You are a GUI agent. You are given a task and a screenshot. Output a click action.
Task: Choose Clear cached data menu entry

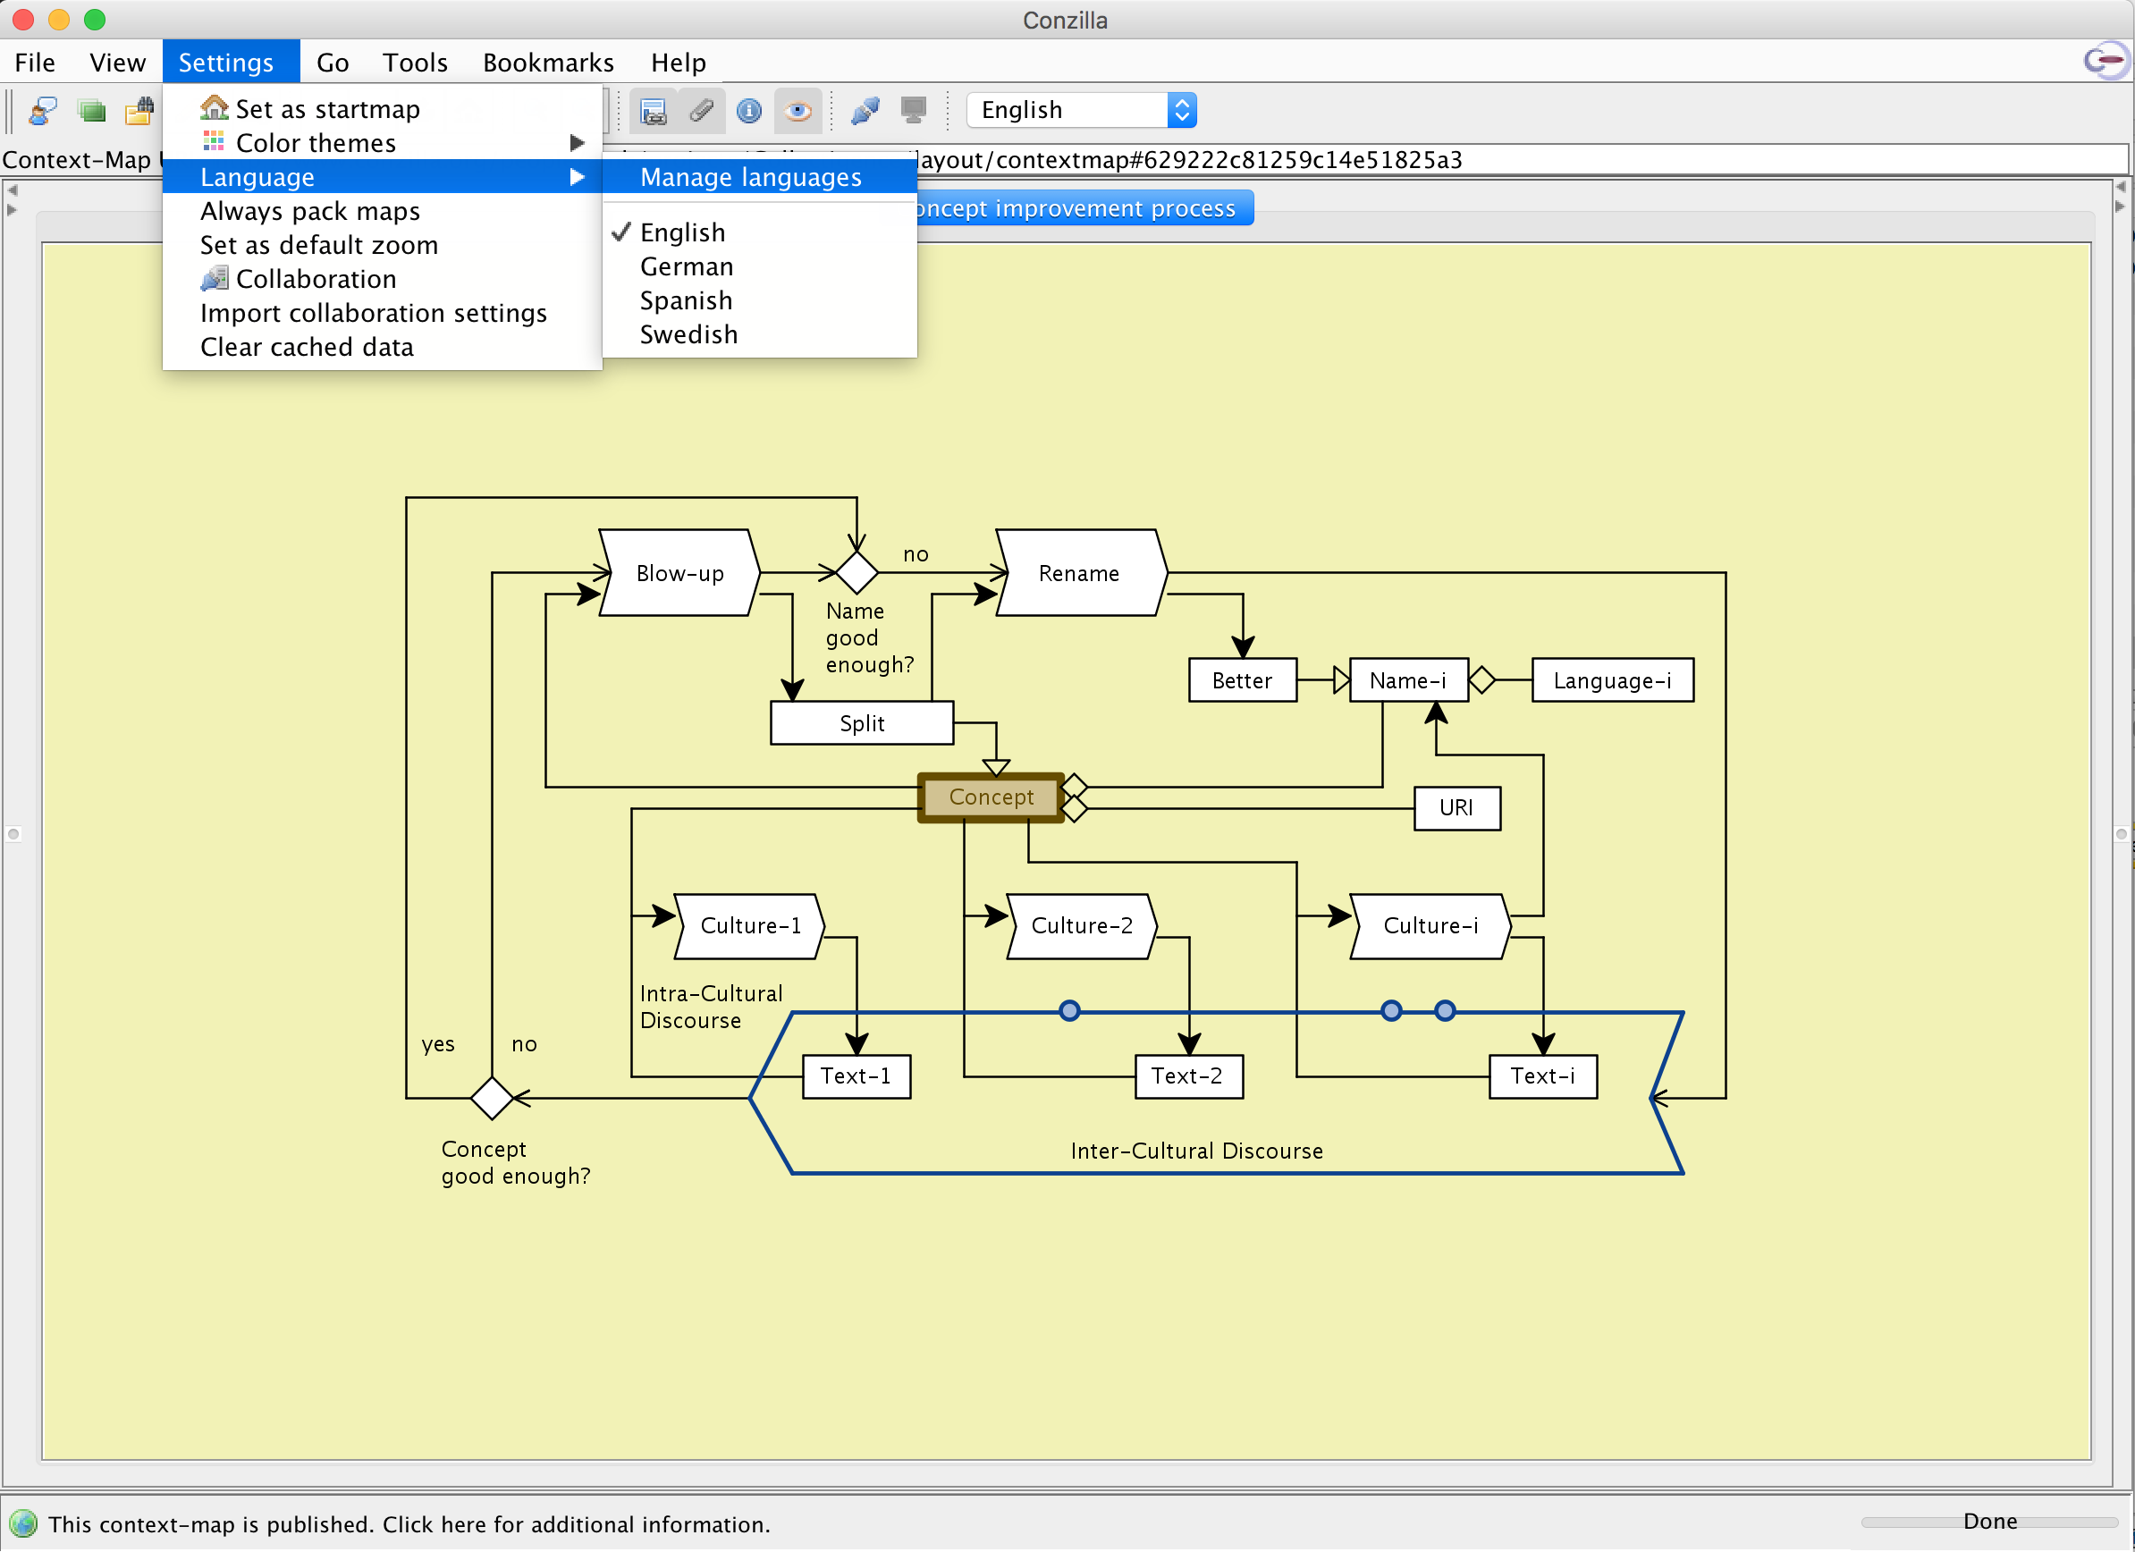(307, 347)
